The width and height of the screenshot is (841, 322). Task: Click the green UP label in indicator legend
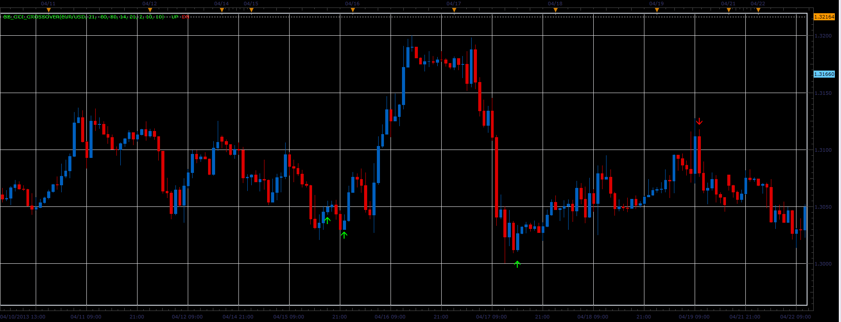point(175,17)
